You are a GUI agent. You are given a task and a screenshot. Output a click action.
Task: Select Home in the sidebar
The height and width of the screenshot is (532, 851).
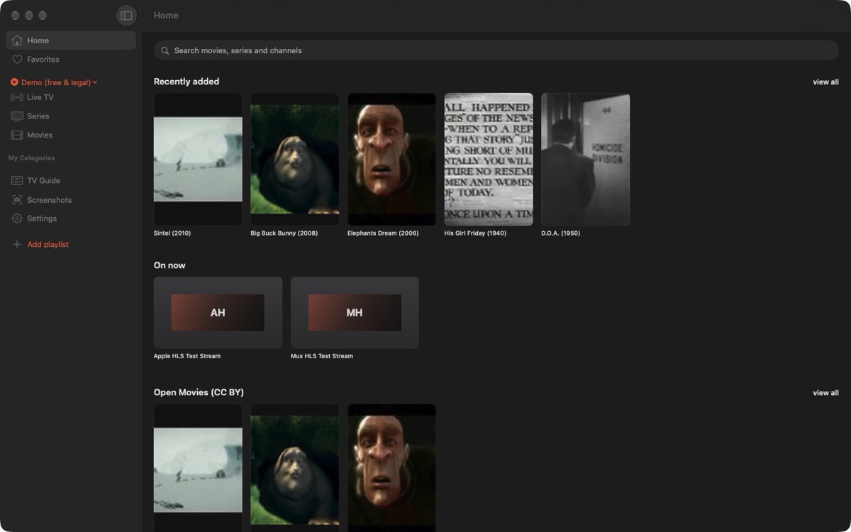[x=71, y=40]
